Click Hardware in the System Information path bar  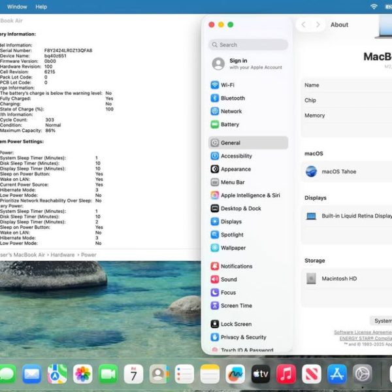click(63, 255)
